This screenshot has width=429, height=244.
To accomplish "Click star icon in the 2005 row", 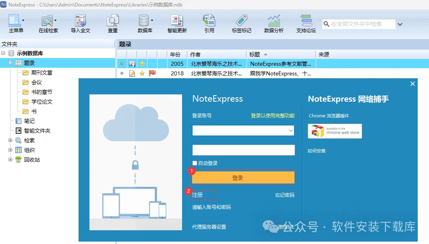I will click(142, 64).
